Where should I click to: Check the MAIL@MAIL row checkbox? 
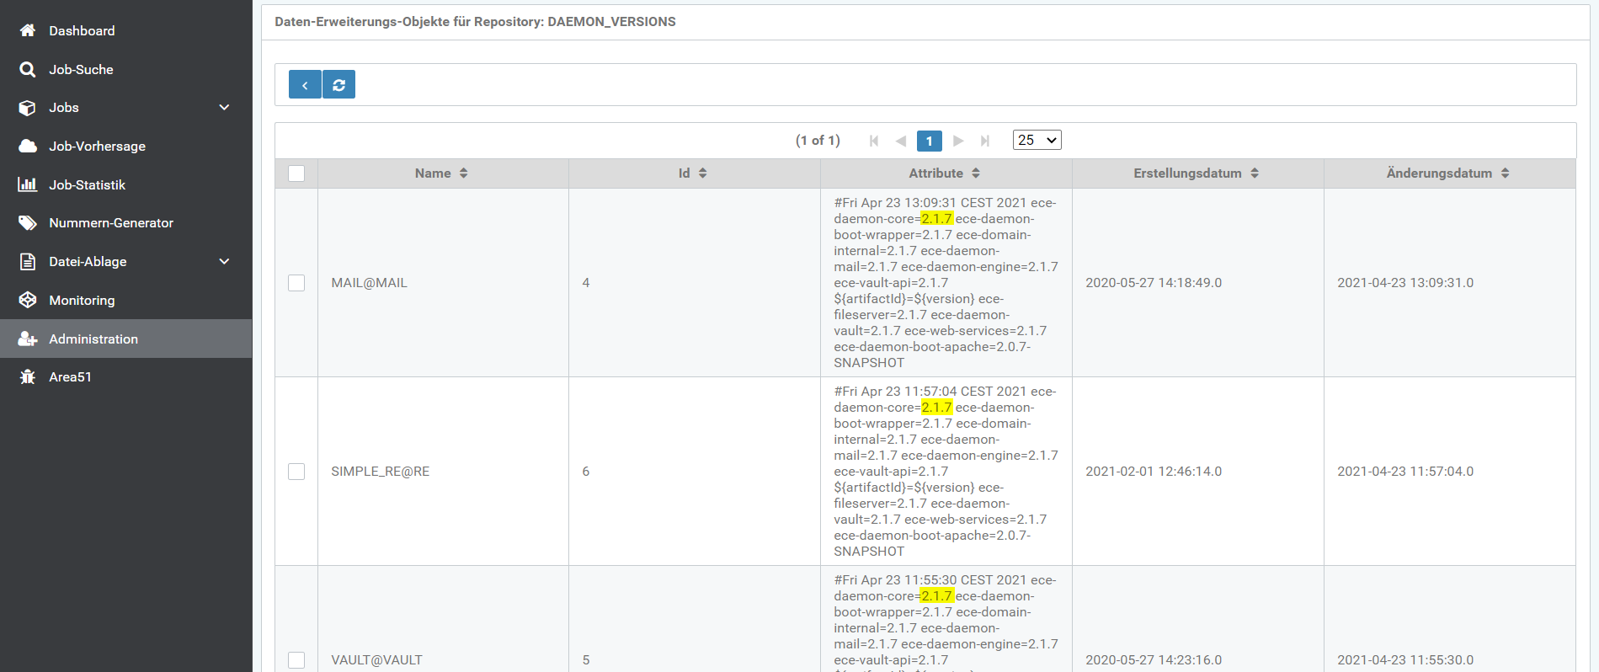point(296,283)
